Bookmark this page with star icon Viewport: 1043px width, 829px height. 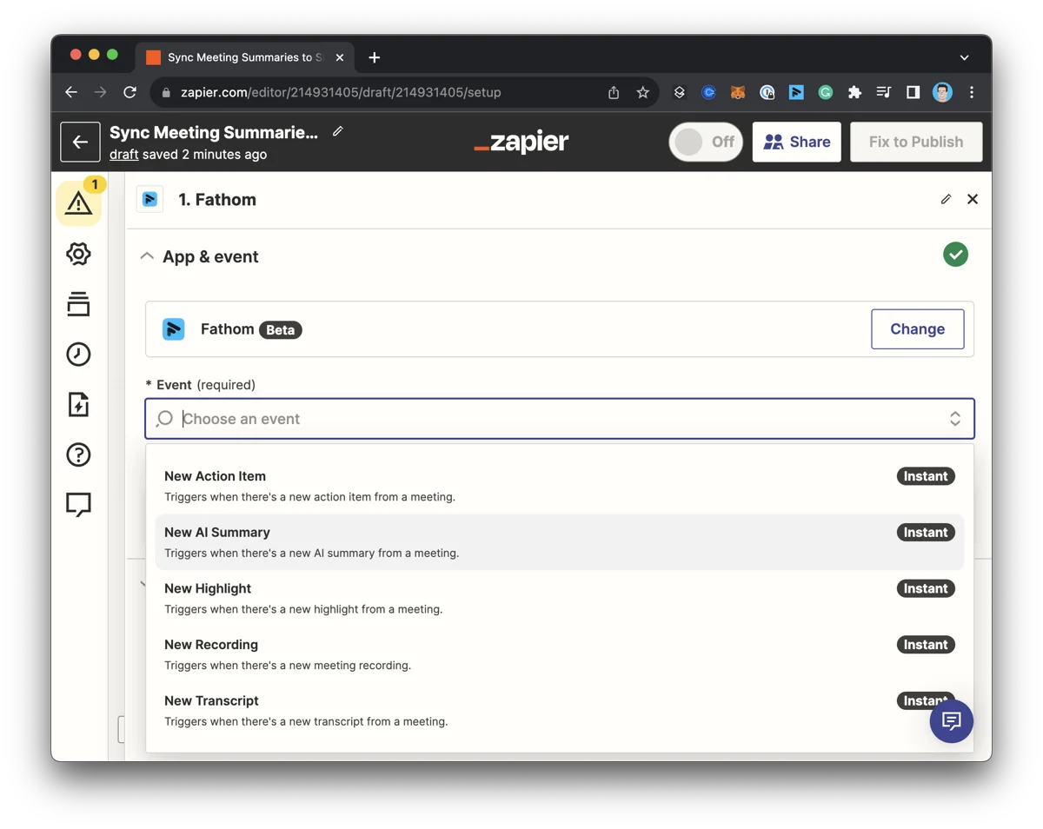[x=643, y=92]
